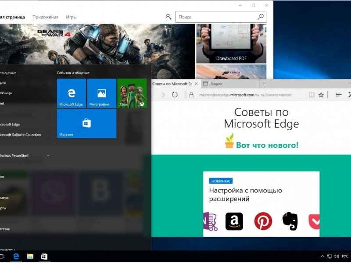Refresh the Edge page
Screen dimensions: 351x263
point(175,95)
